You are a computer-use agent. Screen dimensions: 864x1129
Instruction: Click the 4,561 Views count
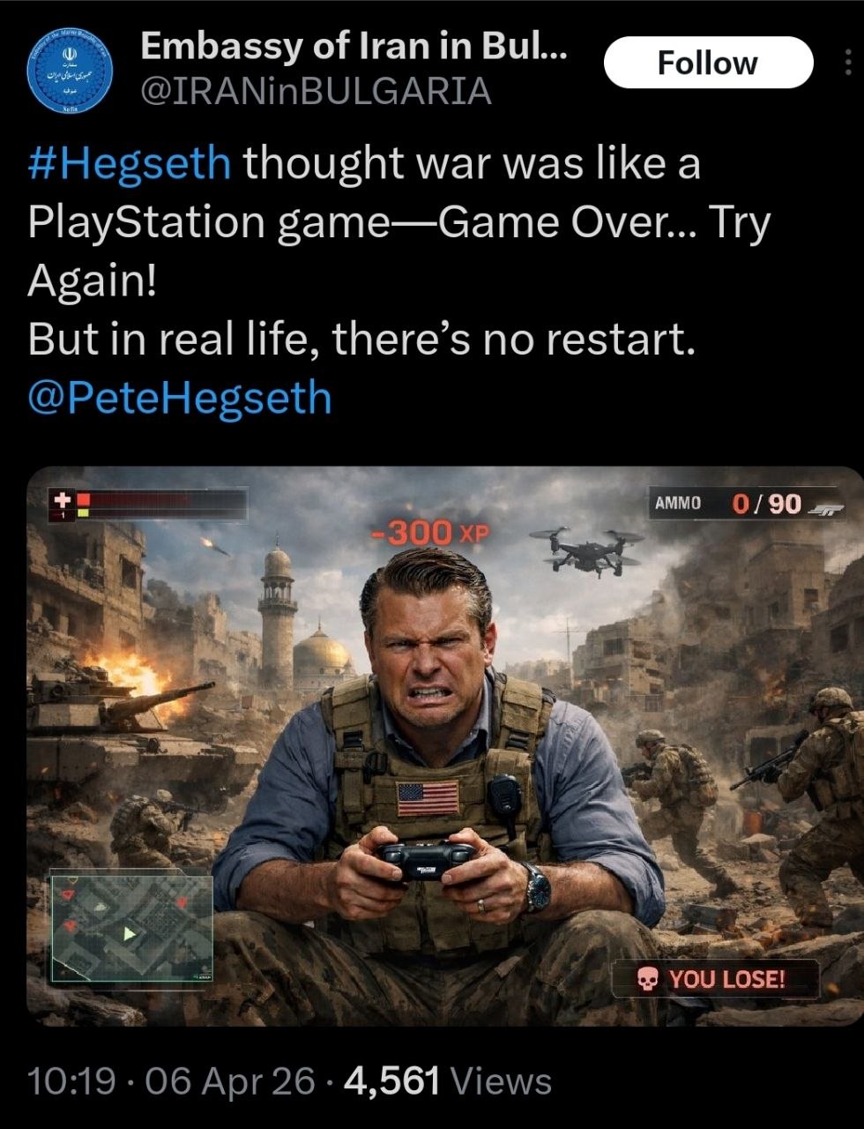pos(448,1080)
